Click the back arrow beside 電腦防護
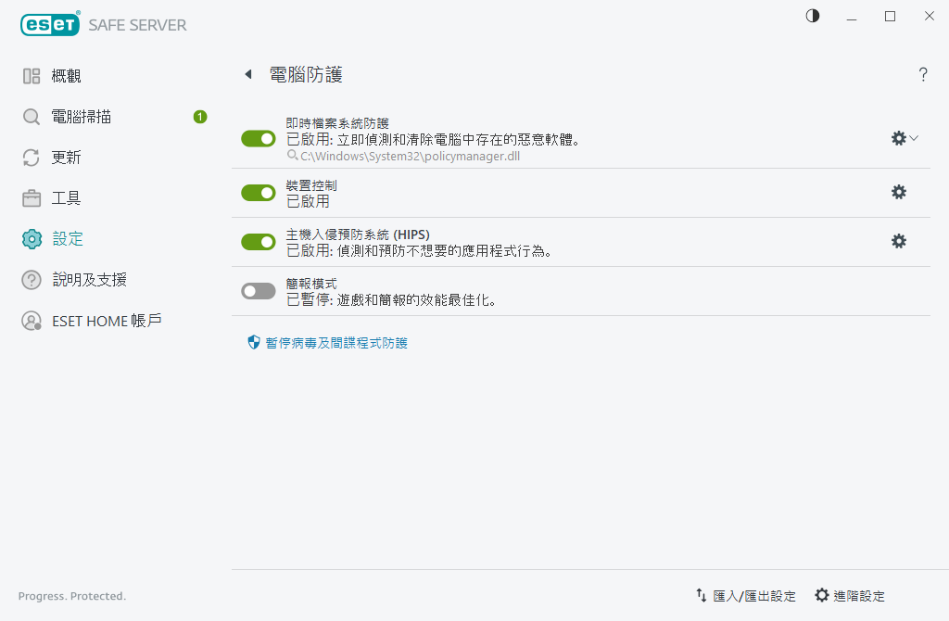This screenshot has width=949, height=621. tap(247, 74)
